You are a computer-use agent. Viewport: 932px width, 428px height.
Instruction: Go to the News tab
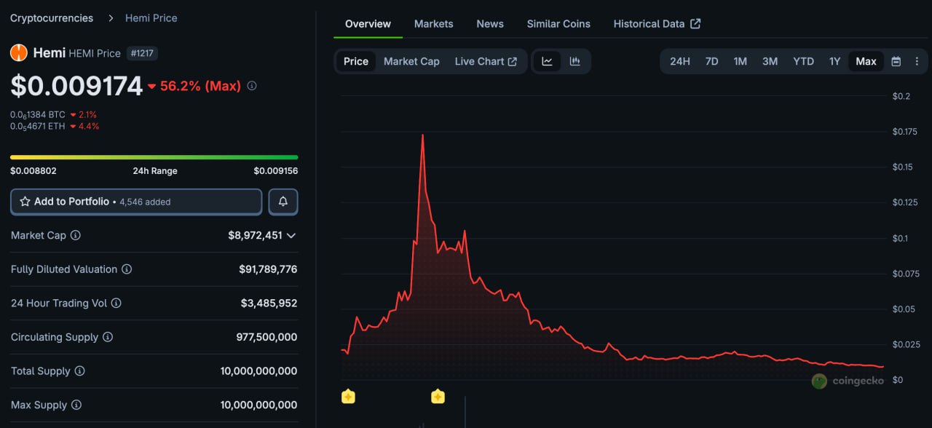click(490, 24)
